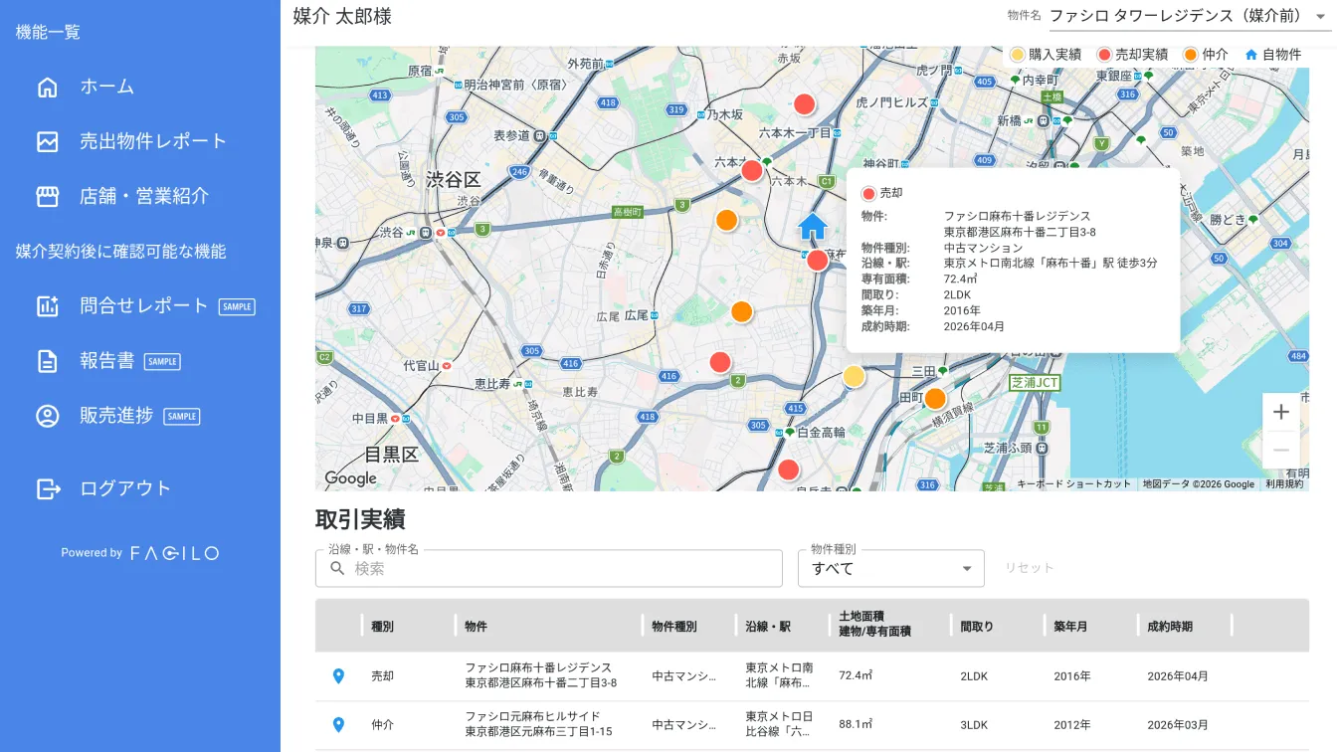Open the 物件名 property dropdown

(x=1190, y=17)
